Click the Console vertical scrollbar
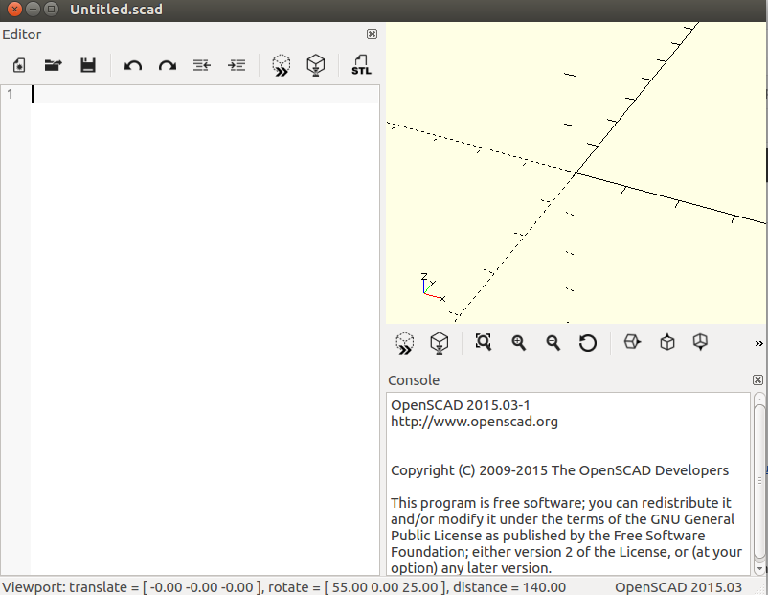This screenshot has height=595, width=768. pos(759,481)
